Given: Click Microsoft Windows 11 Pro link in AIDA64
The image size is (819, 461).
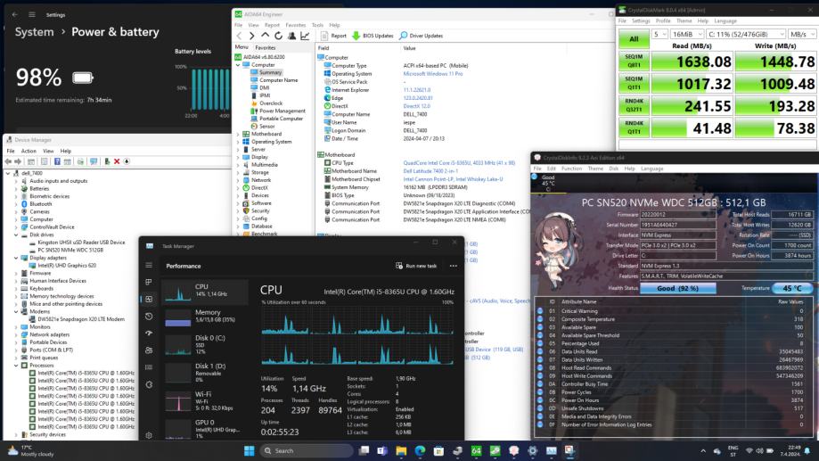Looking at the screenshot, I should 433,74.
